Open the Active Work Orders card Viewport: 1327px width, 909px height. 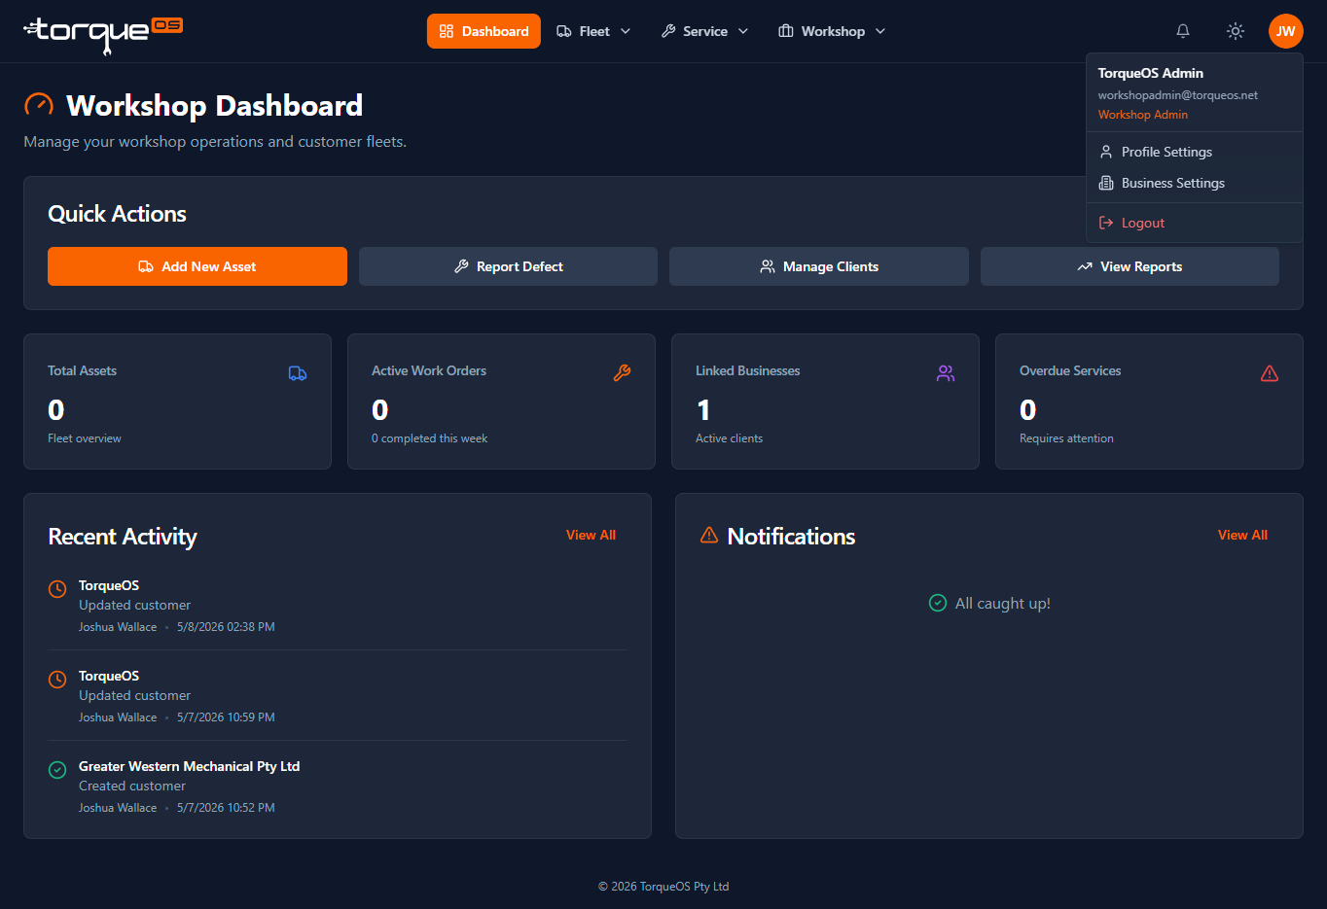pos(501,402)
